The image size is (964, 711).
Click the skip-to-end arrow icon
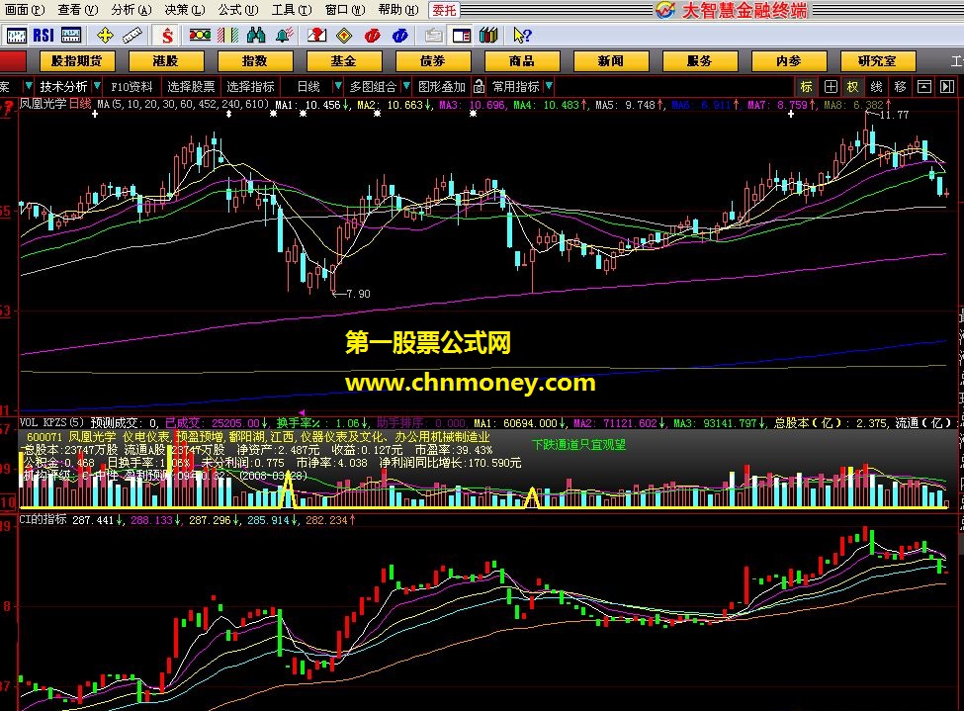click(947, 87)
